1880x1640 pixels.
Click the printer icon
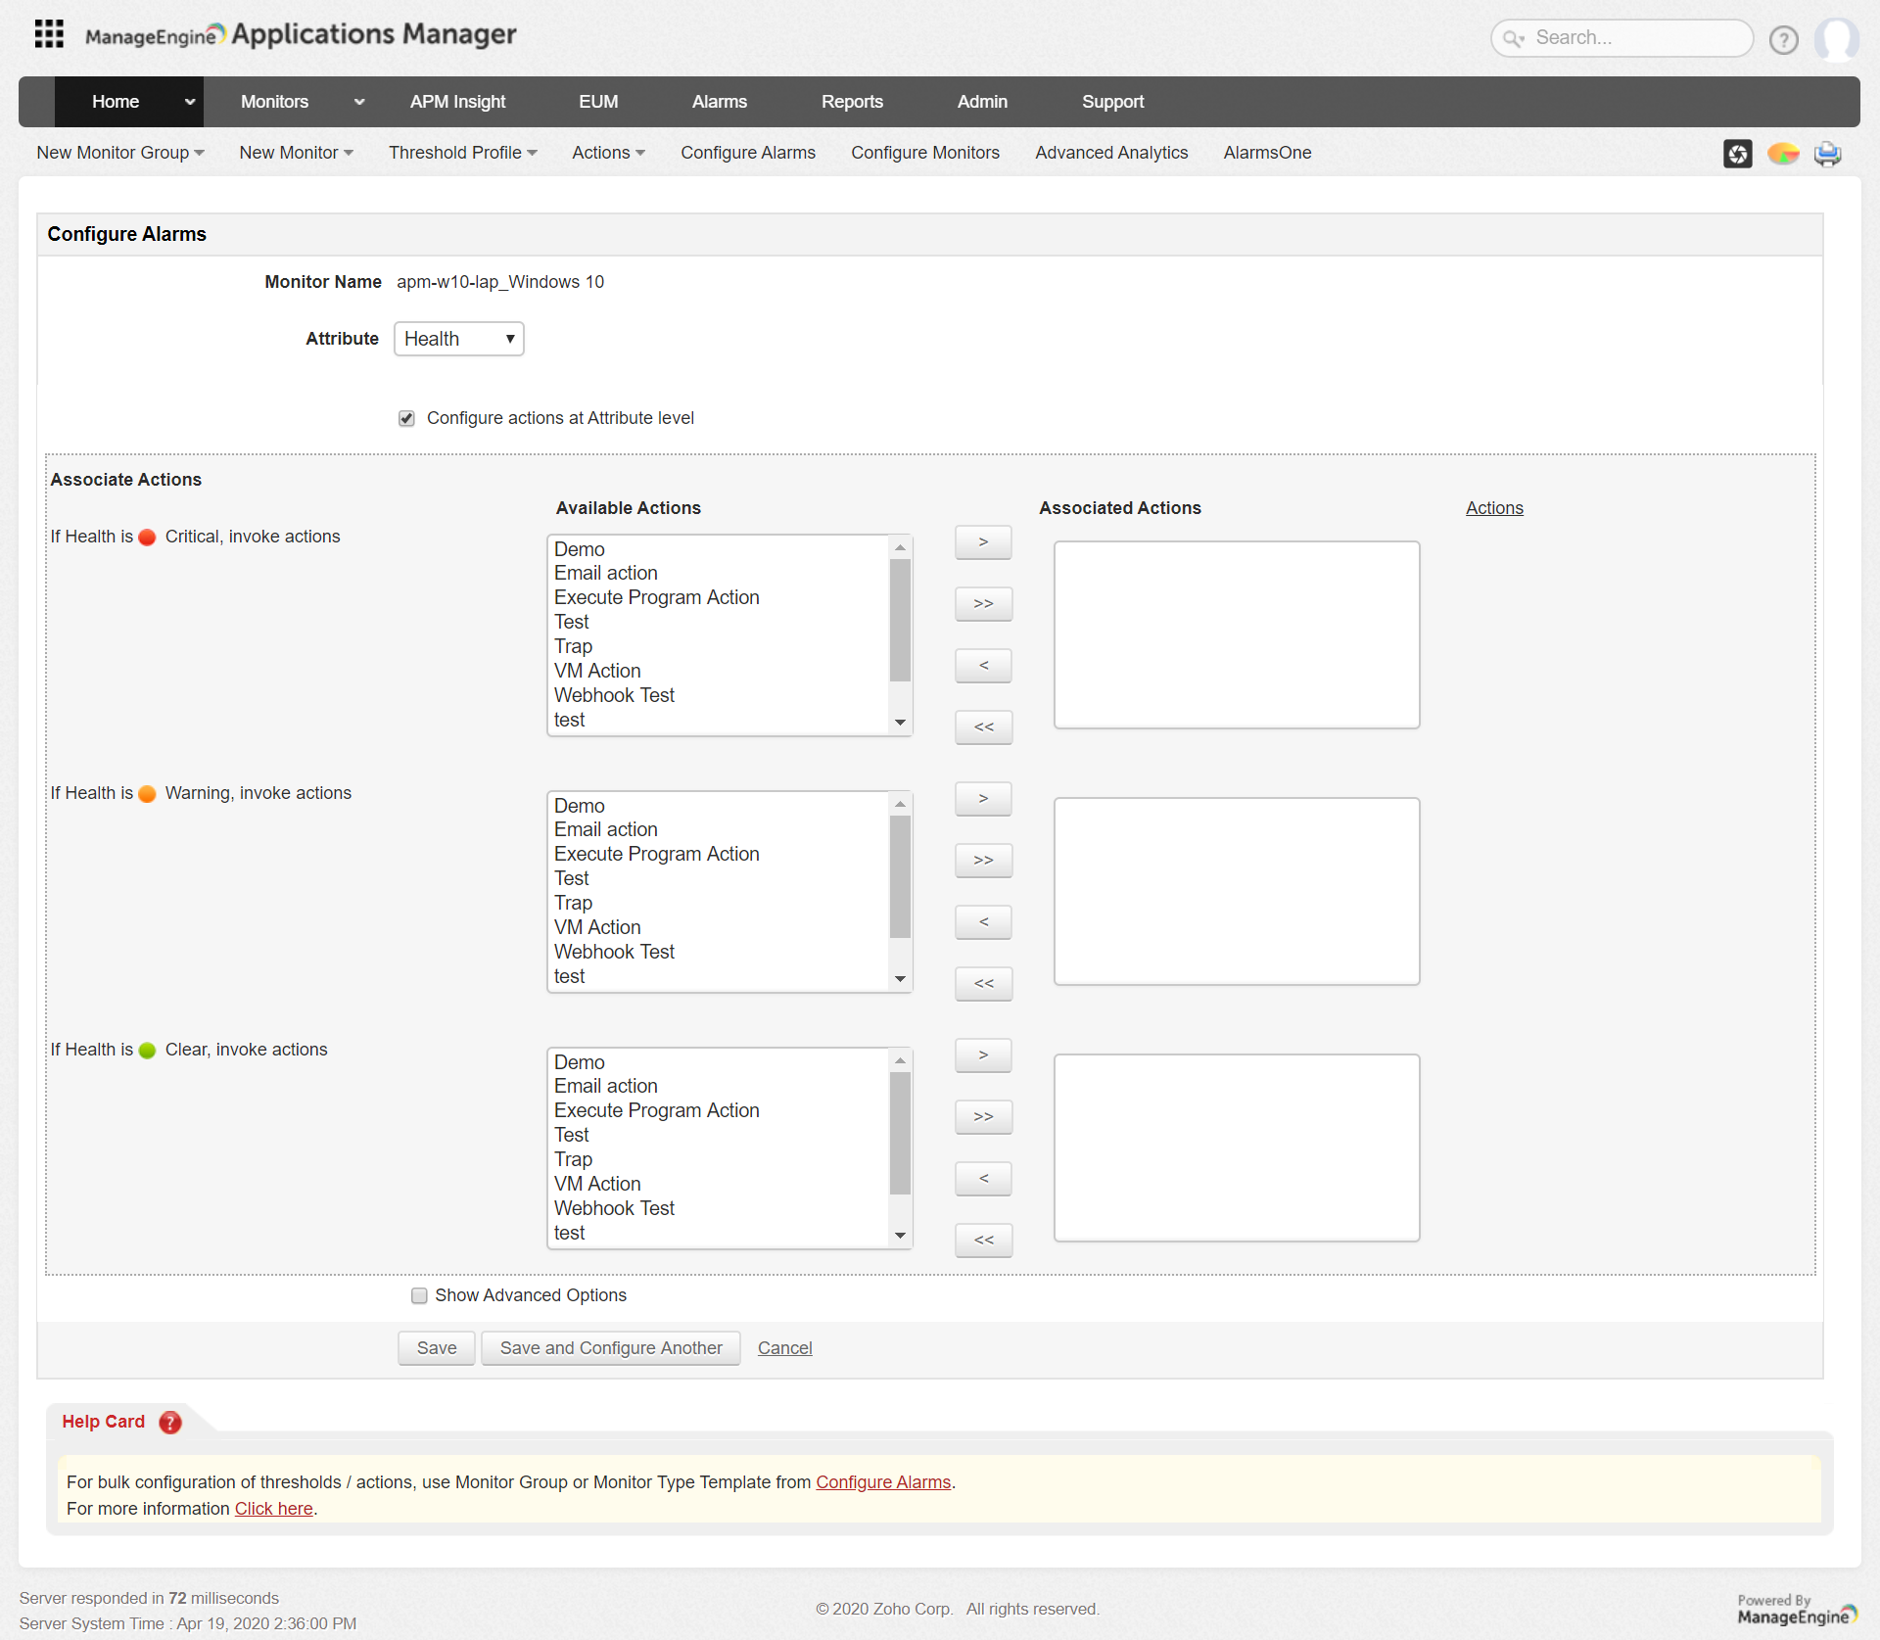(1827, 154)
